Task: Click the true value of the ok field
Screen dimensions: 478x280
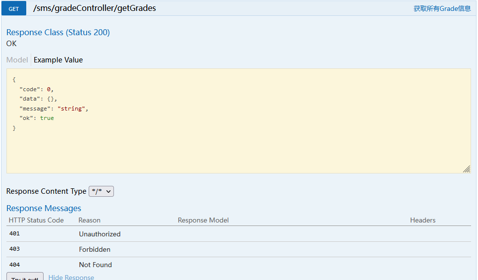Action: [47, 118]
